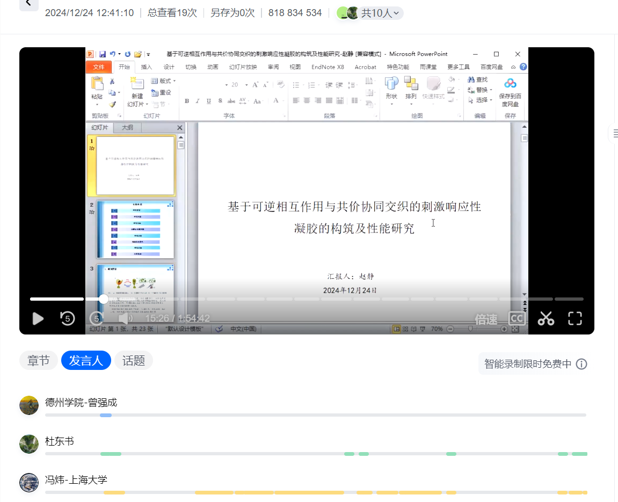The height and width of the screenshot is (502, 618).
Task: Click the back arrow at top left
Action: click(x=28, y=4)
